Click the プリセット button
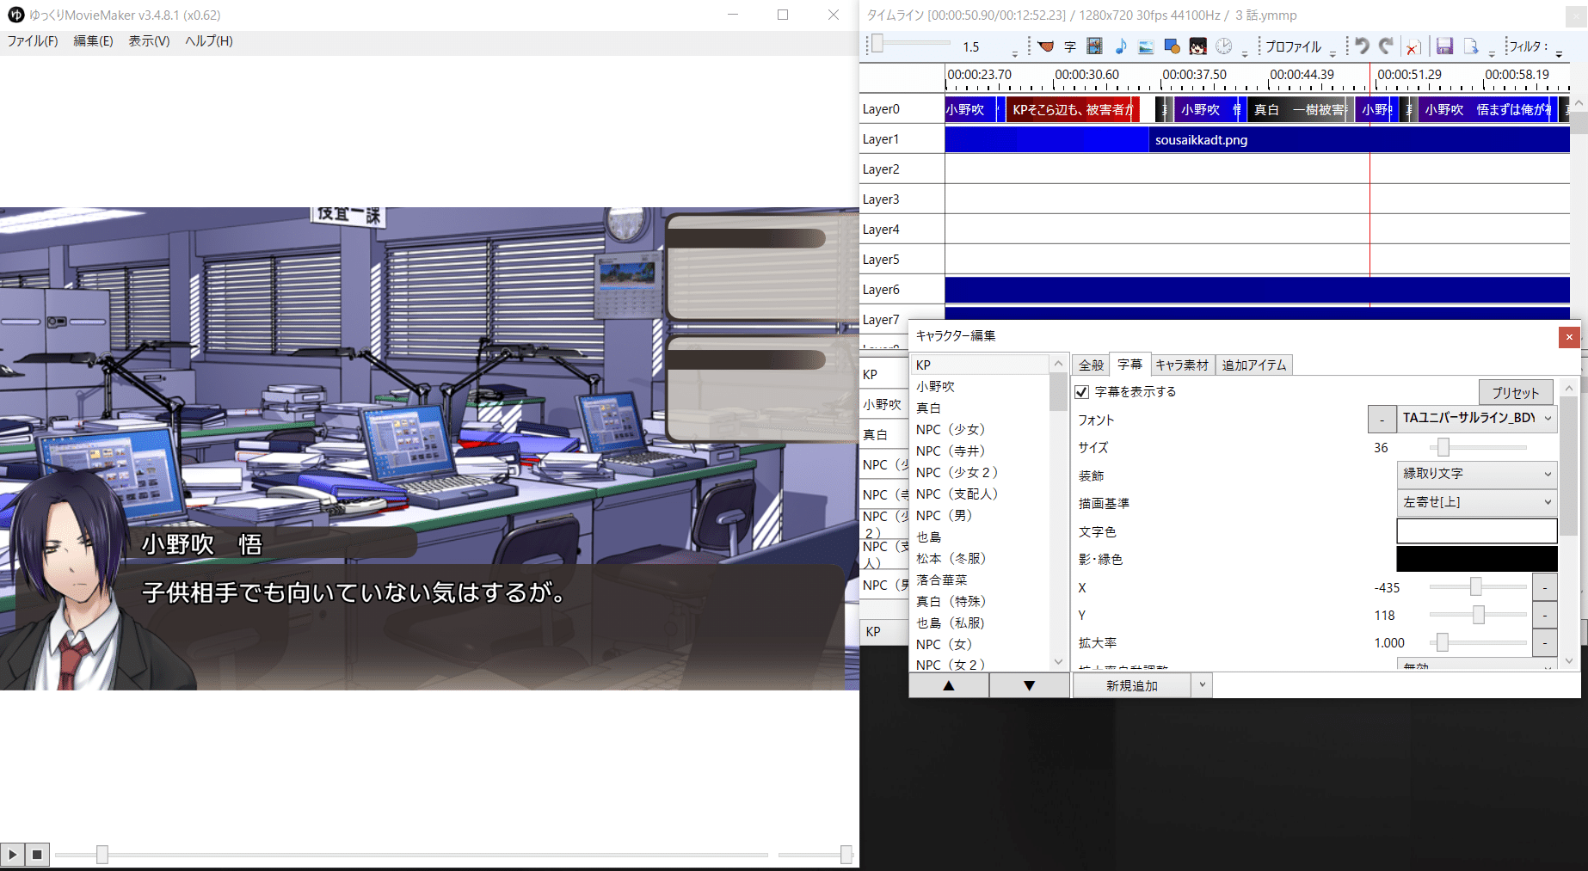This screenshot has height=871, width=1588. pos(1516,392)
